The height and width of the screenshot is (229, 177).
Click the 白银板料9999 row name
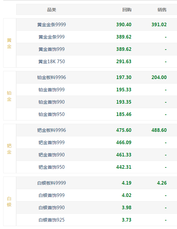pyautogui.click(x=51, y=183)
